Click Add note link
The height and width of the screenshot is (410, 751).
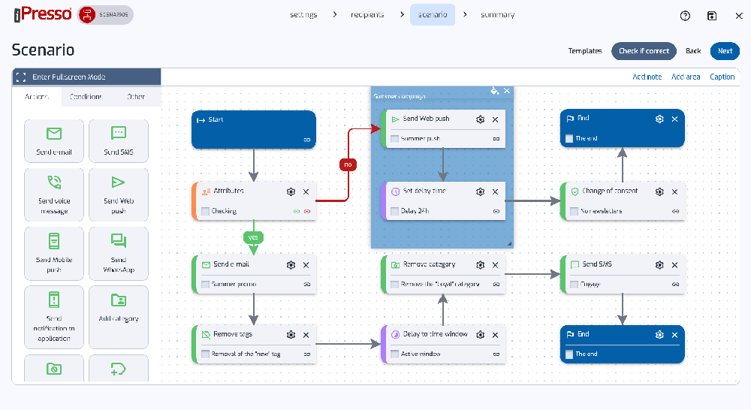[x=647, y=77]
